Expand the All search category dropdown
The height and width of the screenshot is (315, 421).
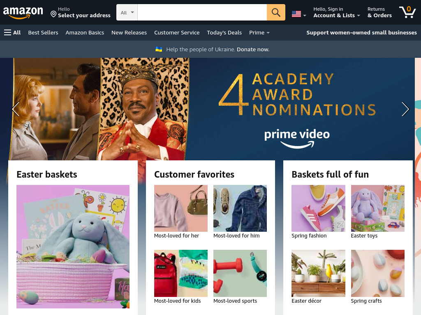[127, 12]
